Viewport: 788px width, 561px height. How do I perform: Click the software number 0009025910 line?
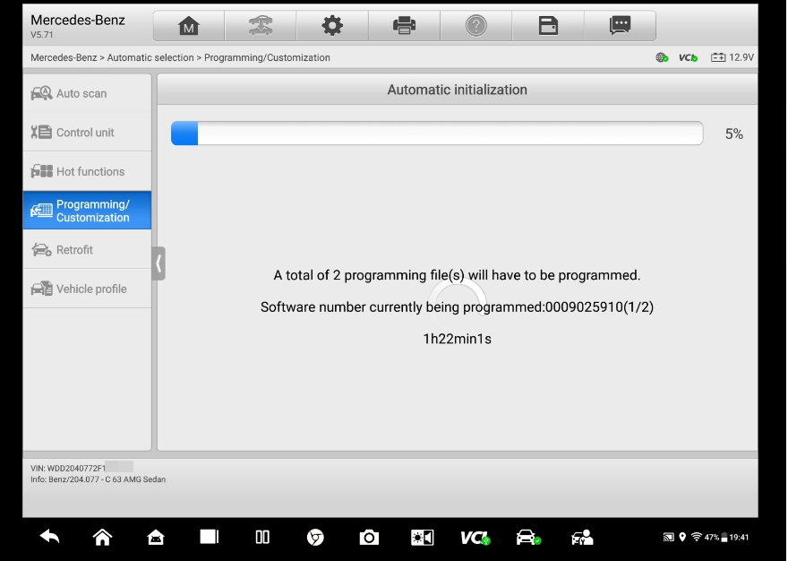(457, 306)
